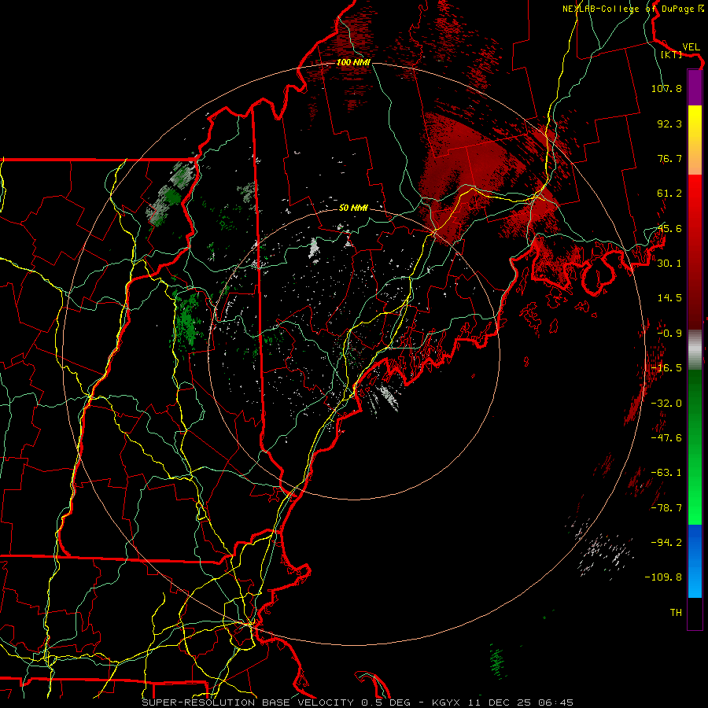Screen dimensions: 708x708
Task: Select the 76.7 legend value
Action: click(669, 158)
